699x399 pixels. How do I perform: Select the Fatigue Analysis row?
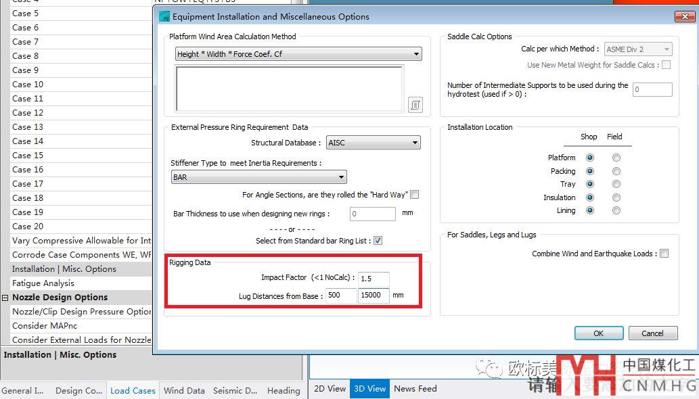[81, 283]
